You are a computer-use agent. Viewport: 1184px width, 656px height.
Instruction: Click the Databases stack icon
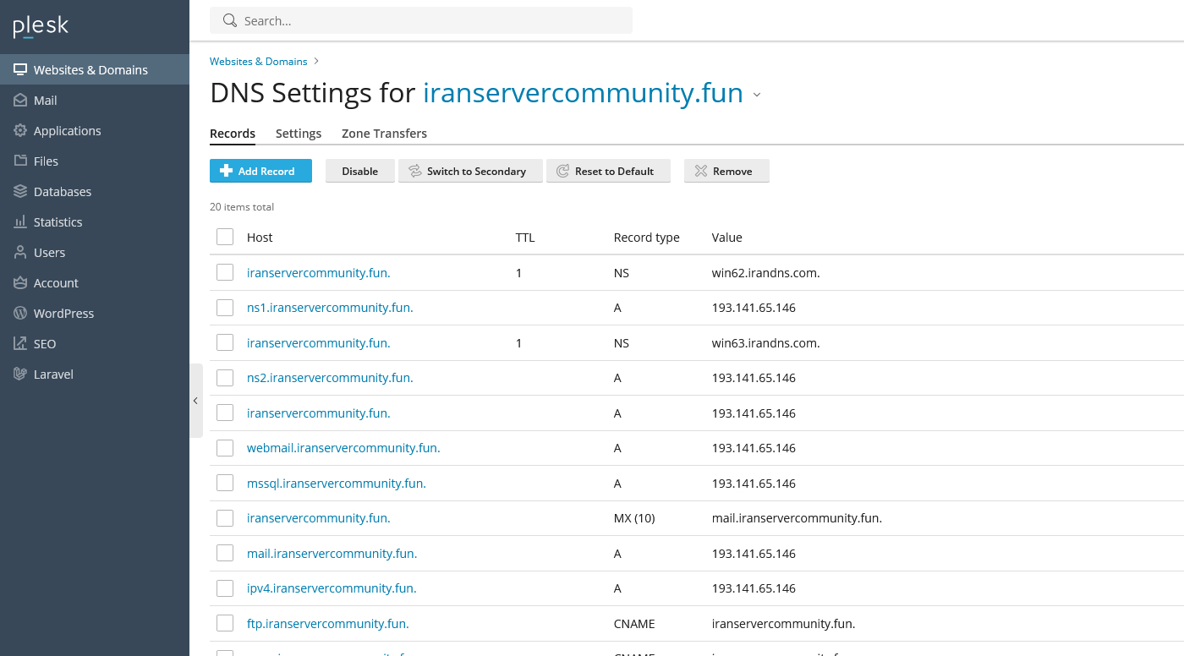tap(20, 192)
